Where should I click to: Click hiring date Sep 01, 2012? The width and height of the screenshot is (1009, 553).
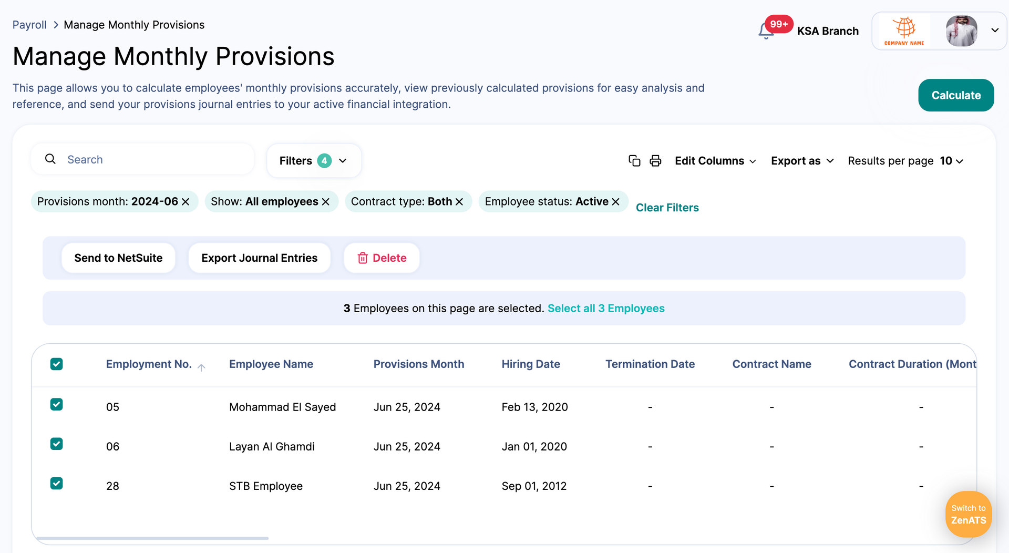(534, 486)
